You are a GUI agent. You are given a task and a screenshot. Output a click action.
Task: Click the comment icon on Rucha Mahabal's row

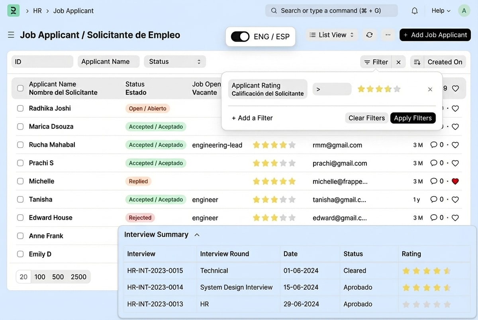(434, 145)
